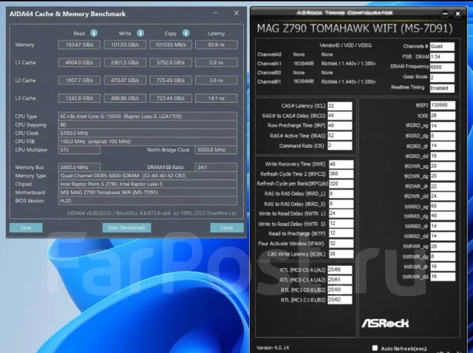The height and width of the screenshot is (353, 473).
Task: Click the tRDWR_dr field showing 22
Action: [443, 186]
